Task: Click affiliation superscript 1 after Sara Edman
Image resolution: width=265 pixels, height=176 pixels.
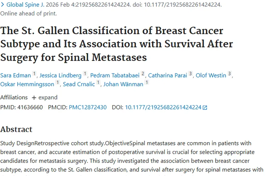Action: [x=34, y=74]
